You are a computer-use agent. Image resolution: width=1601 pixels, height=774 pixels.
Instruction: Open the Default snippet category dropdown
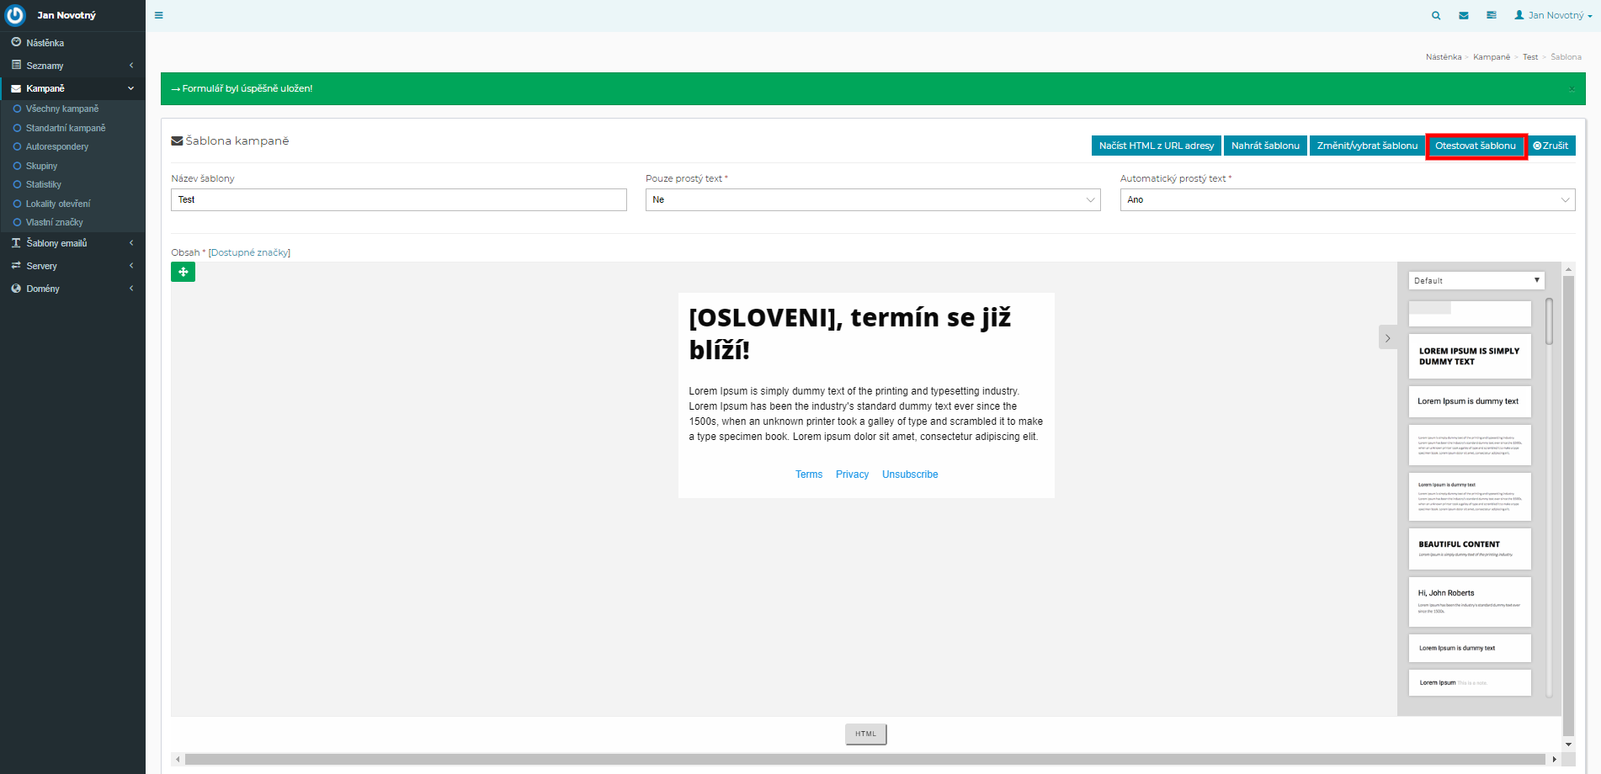coord(1476,280)
